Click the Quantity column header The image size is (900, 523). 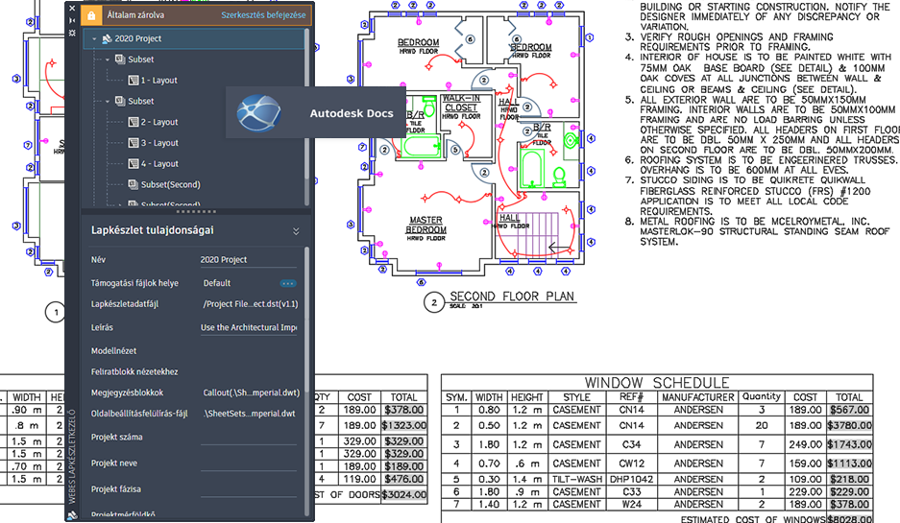[762, 396]
